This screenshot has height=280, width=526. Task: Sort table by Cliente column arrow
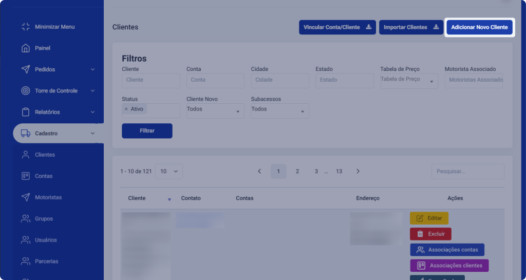(169, 199)
